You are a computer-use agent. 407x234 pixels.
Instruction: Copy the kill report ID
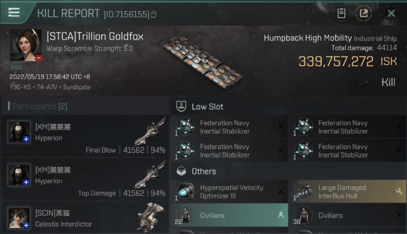click(x=153, y=14)
